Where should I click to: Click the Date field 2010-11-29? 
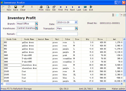pos(66,22)
